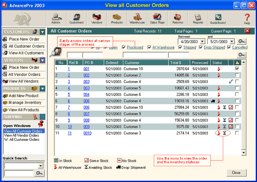The image size is (257, 182).
Task: Check the print checkbox for order 11
Action: tap(237, 133)
